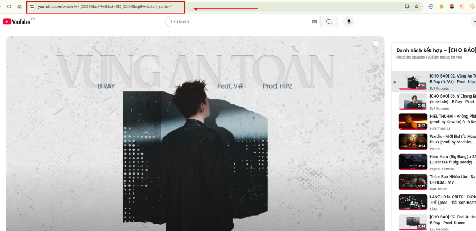
Task: Play LĂNG LD ft. OBITO video
Action: 453,199
